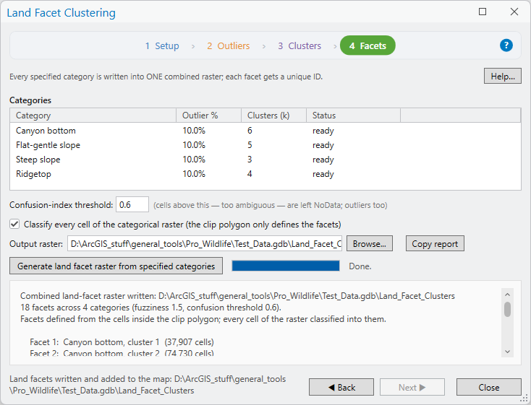Image resolution: width=531 pixels, height=405 pixels.
Task: Click the Close button at the bottom
Action: [x=488, y=387]
